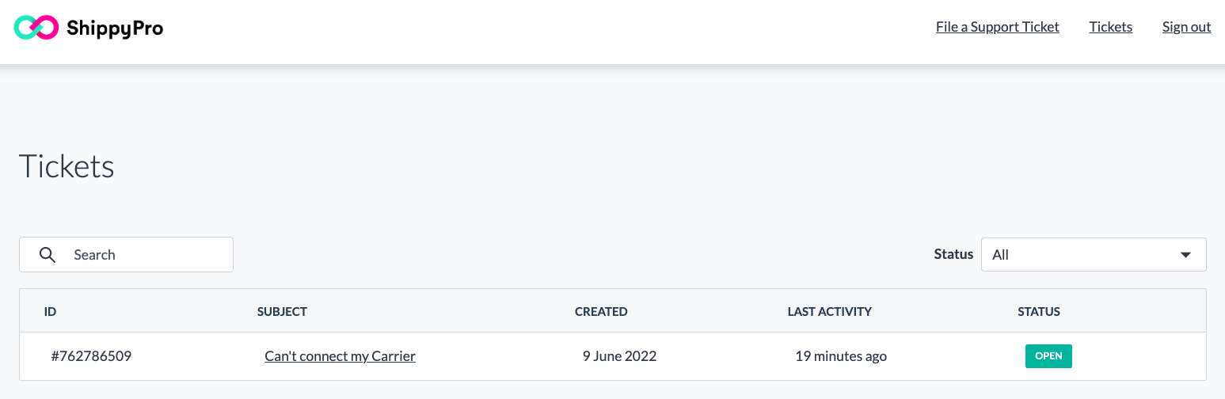This screenshot has height=399, width=1225.
Task: Click the STATUS column header
Action: pos(1039,312)
